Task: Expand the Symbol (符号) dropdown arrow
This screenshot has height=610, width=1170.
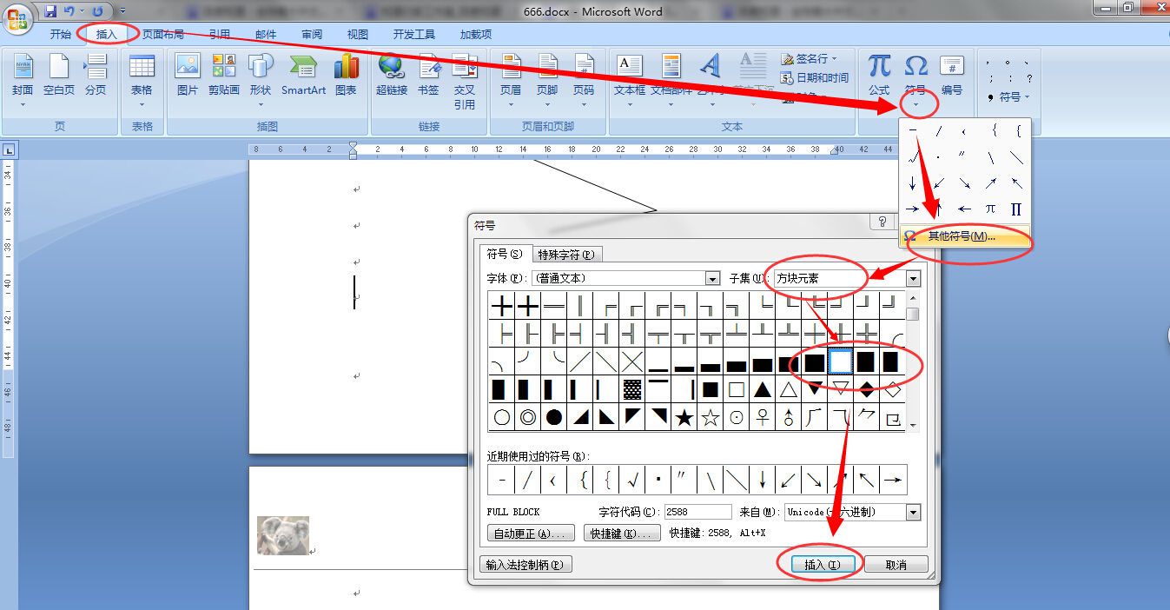Action: click(x=916, y=103)
